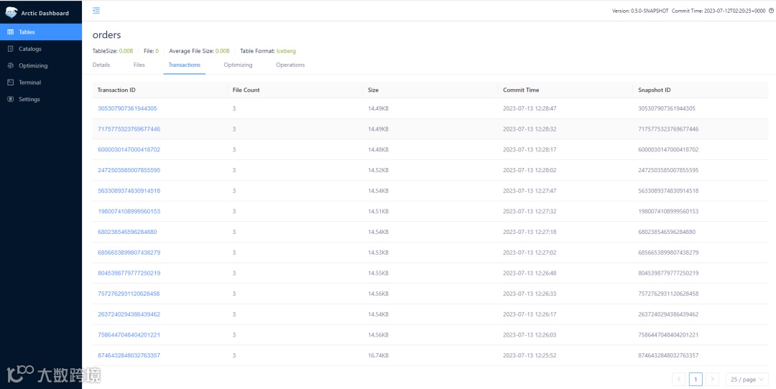
Task: Click the Arctic Dashboard polar bear logo
Action: (x=11, y=13)
